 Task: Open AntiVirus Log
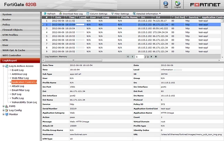pos(19,74)
